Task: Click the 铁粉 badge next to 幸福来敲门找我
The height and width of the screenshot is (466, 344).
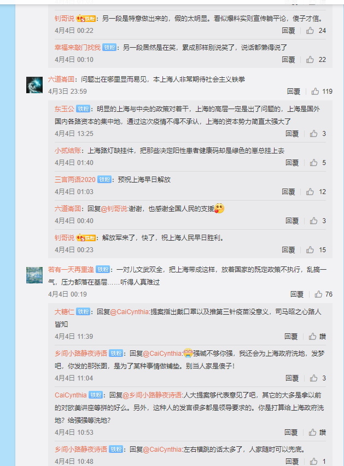Action: coord(109,48)
